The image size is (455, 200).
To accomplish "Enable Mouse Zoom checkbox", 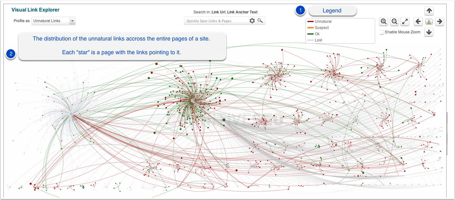I will pyautogui.click(x=382, y=32).
